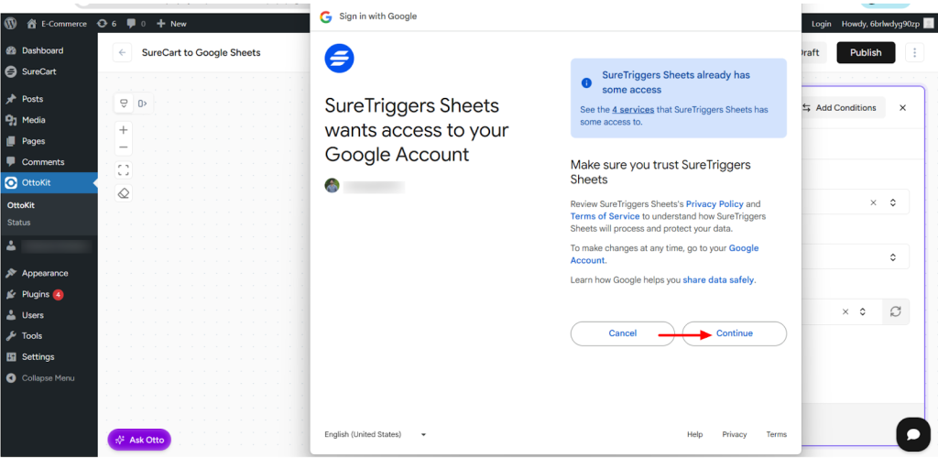Open SureCart in the admin sidebar

click(x=39, y=71)
